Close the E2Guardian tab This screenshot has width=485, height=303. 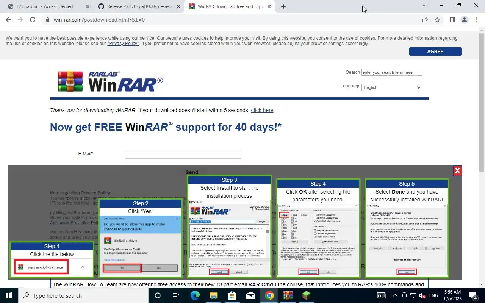coord(88,6)
